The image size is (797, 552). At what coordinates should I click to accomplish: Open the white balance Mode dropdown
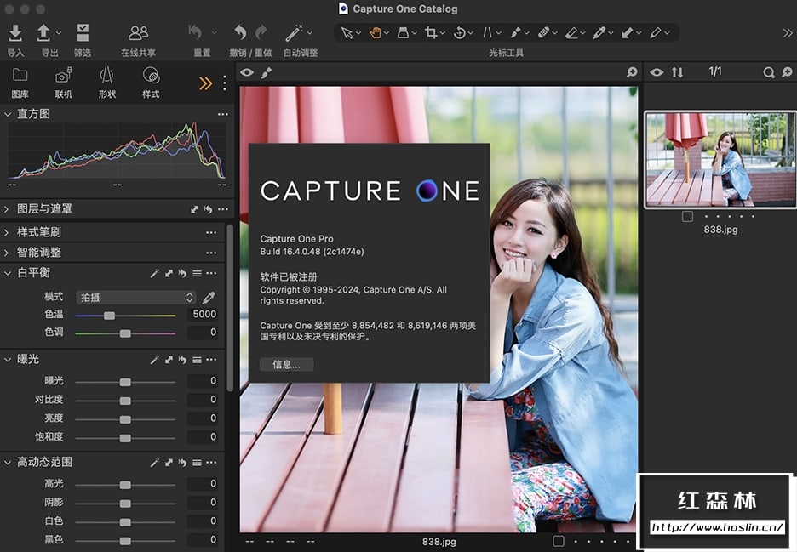click(x=136, y=297)
